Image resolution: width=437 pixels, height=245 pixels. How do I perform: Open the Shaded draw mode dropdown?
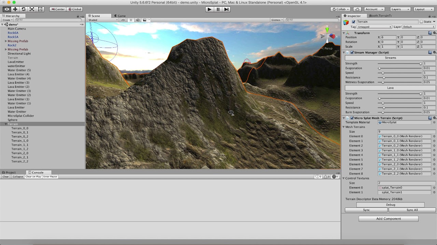pyautogui.click(x=103, y=20)
